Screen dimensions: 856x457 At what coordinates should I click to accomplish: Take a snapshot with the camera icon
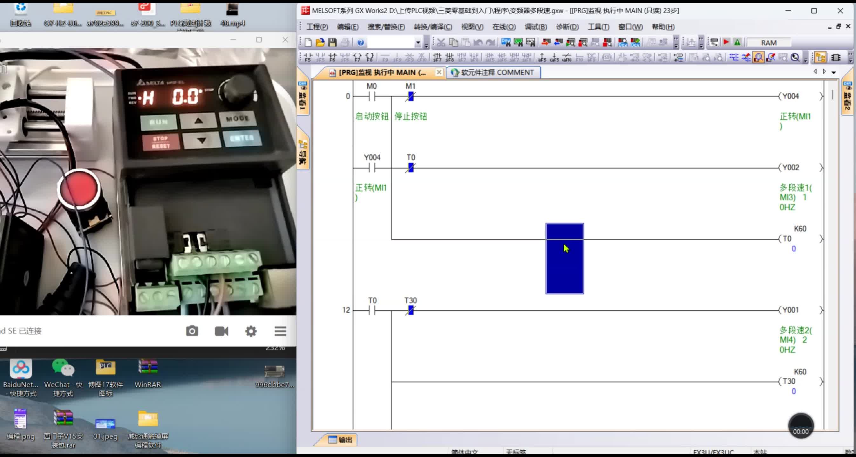[192, 331]
